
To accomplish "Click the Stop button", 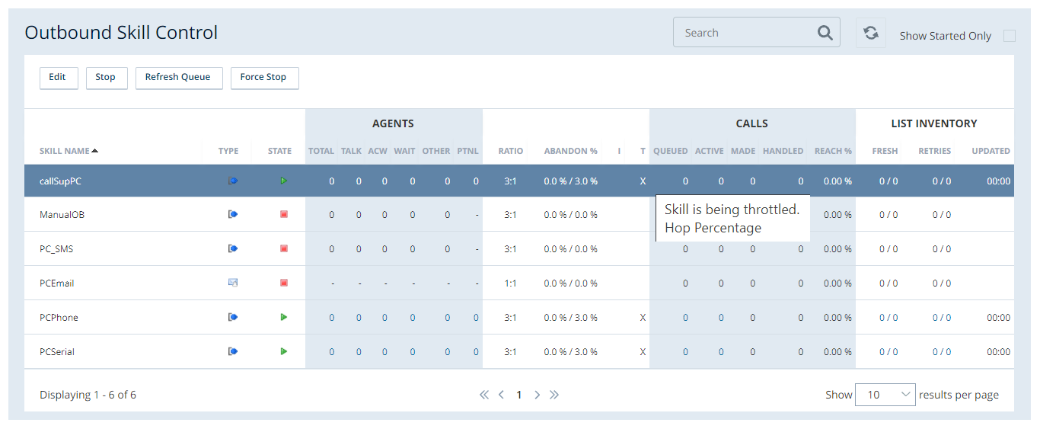I will coord(106,78).
